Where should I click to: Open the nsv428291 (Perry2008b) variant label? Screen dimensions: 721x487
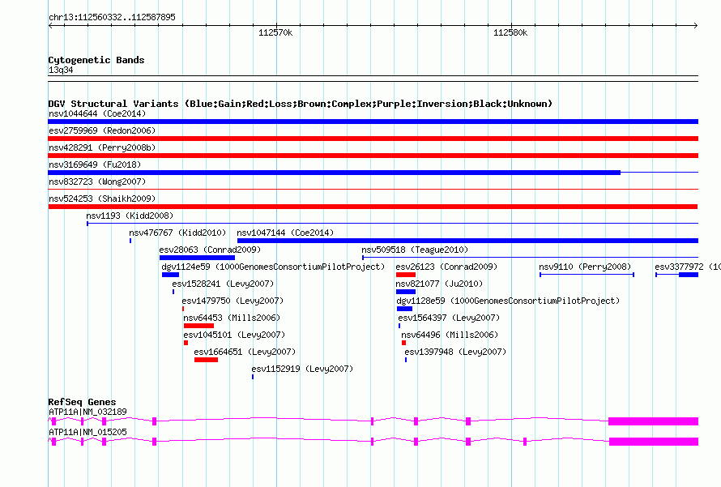pos(102,147)
